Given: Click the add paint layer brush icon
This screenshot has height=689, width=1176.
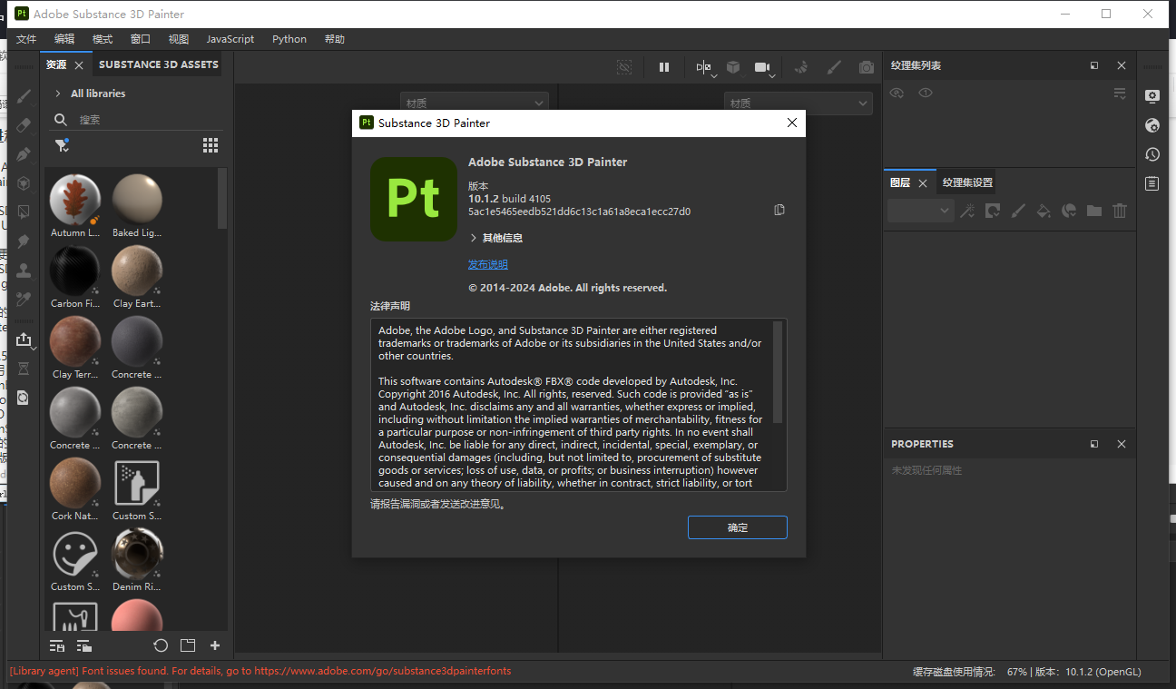Looking at the screenshot, I should 1018,211.
